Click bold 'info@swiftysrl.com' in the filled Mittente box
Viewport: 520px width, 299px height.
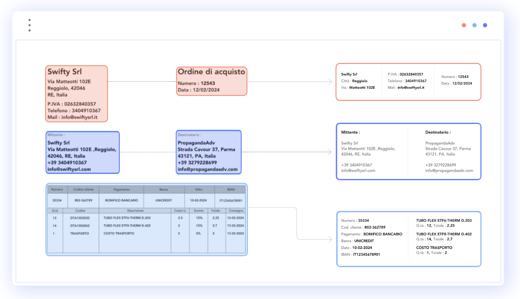coord(69,169)
